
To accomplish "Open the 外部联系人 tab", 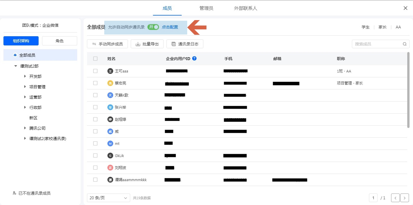I will tap(245, 8).
